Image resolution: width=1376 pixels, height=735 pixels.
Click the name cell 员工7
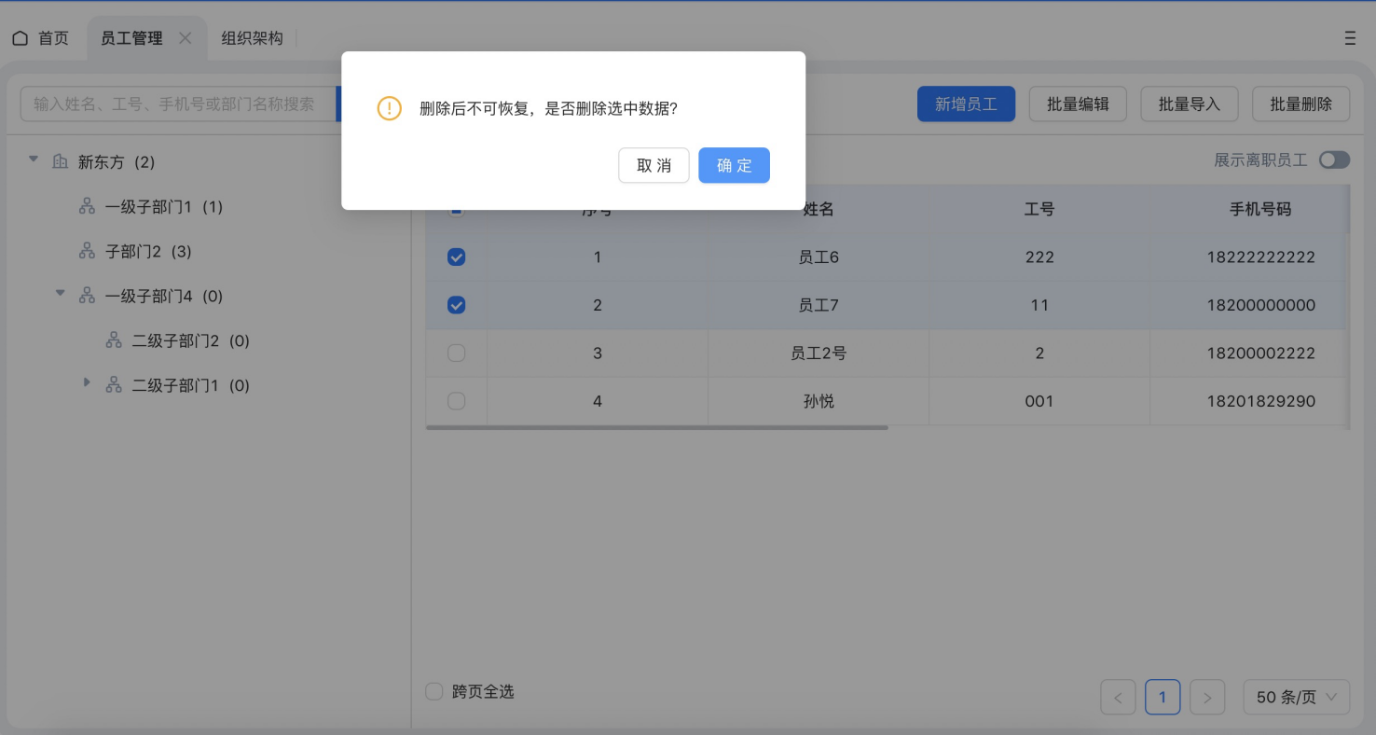pyautogui.click(x=819, y=305)
